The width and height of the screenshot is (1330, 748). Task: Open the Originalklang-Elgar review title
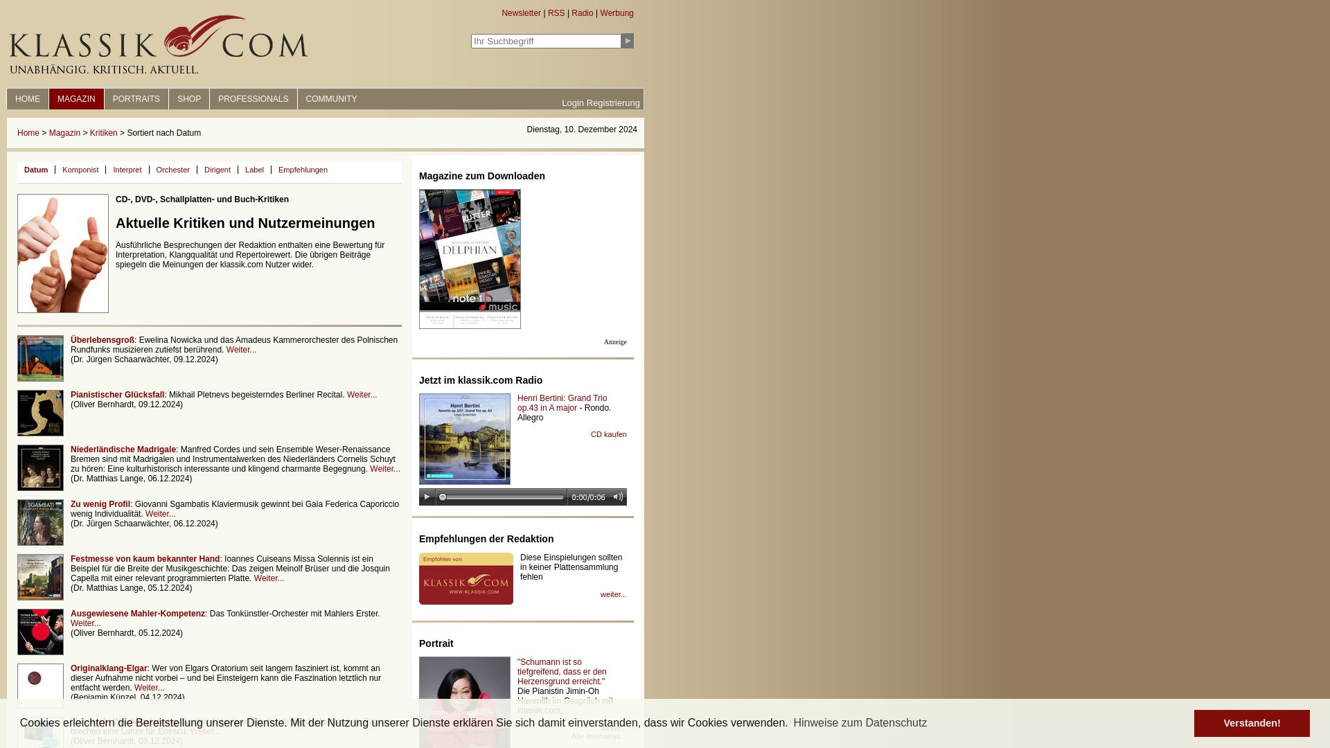[x=109, y=668]
